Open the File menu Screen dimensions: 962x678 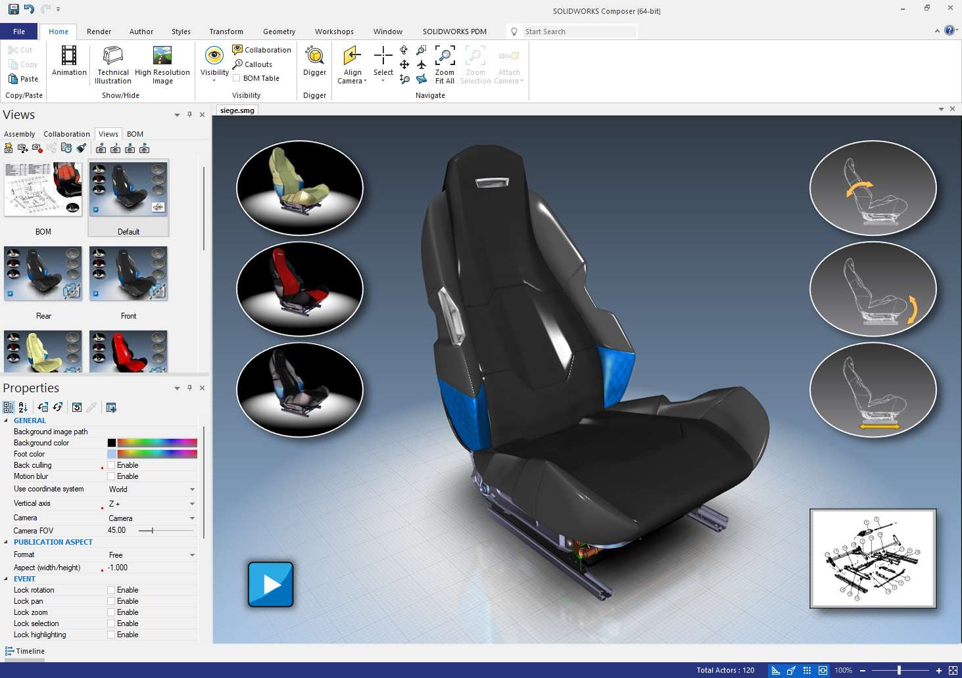19,32
